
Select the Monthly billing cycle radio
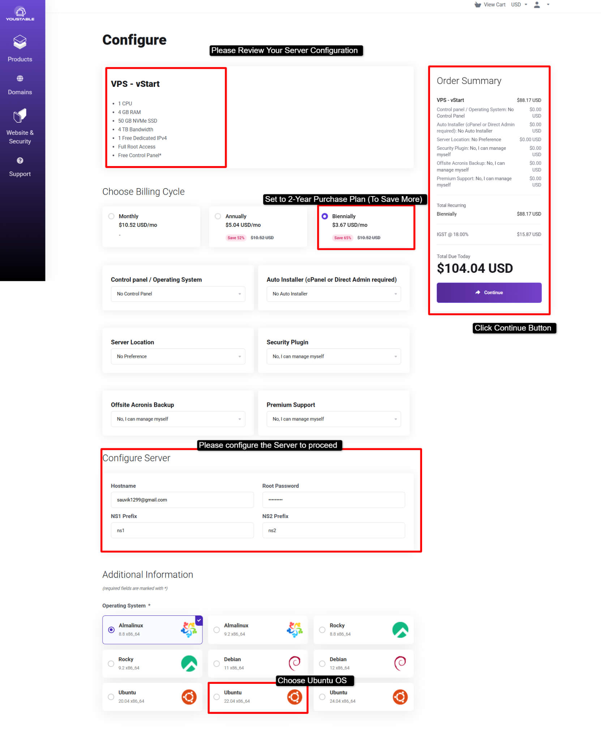pos(111,216)
